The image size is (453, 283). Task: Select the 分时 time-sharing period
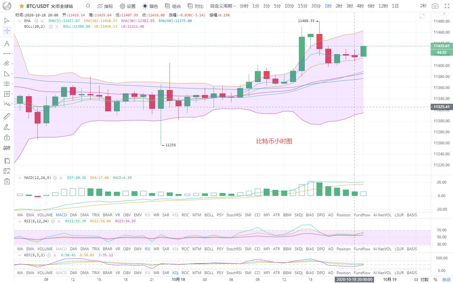pyautogui.click(x=244, y=6)
